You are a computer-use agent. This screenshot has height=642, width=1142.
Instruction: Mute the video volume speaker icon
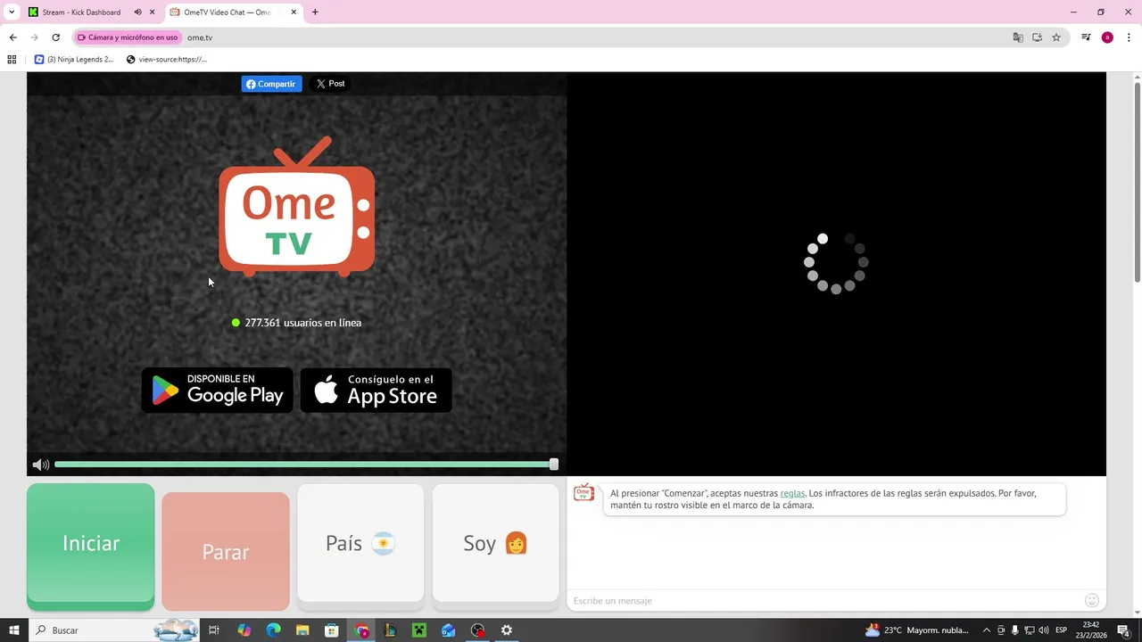(40, 465)
